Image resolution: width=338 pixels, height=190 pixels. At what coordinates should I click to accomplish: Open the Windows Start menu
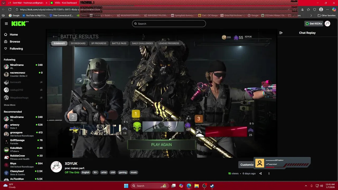pos(126,186)
